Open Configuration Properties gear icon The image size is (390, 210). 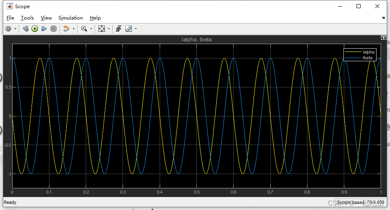pos(8,29)
